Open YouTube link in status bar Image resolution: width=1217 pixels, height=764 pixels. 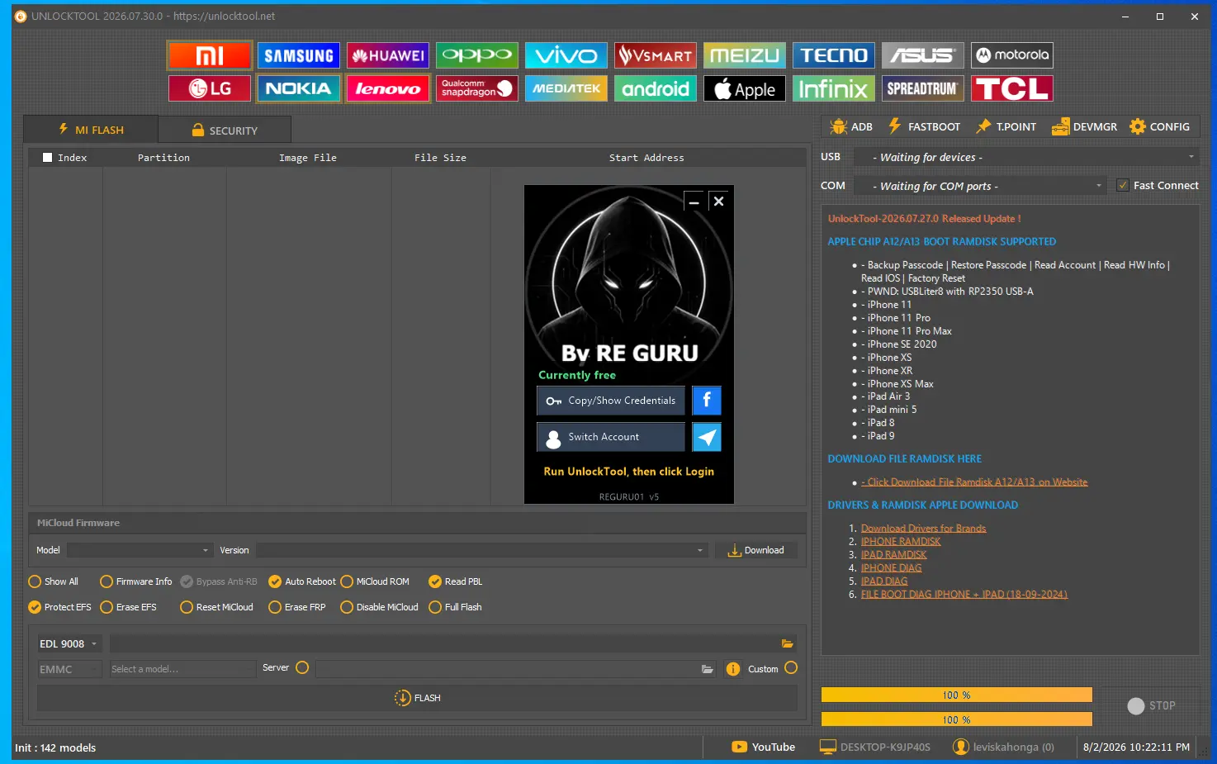click(764, 747)
